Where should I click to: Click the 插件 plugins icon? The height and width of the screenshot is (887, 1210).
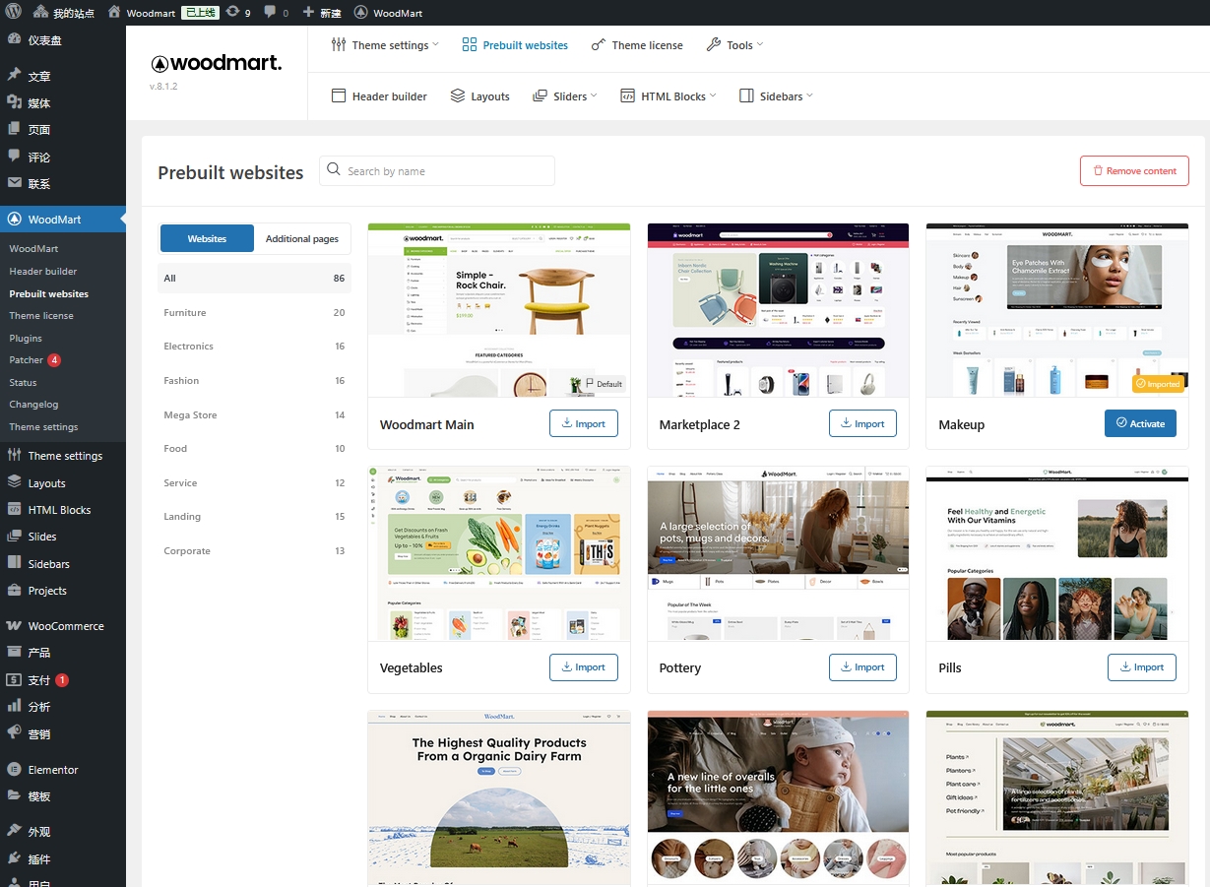coord(14,859)
